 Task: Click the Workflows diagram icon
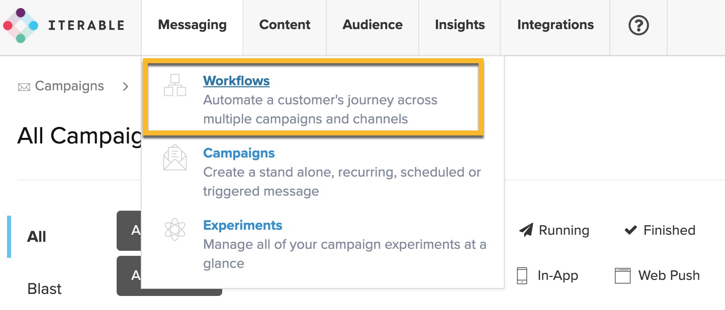click(175, 85)
